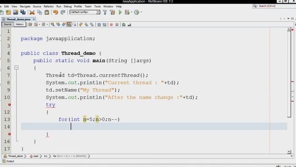Click try in the breadcrumb bar
Viewport: 296px width, 167px height.
[x=46, y=156]
